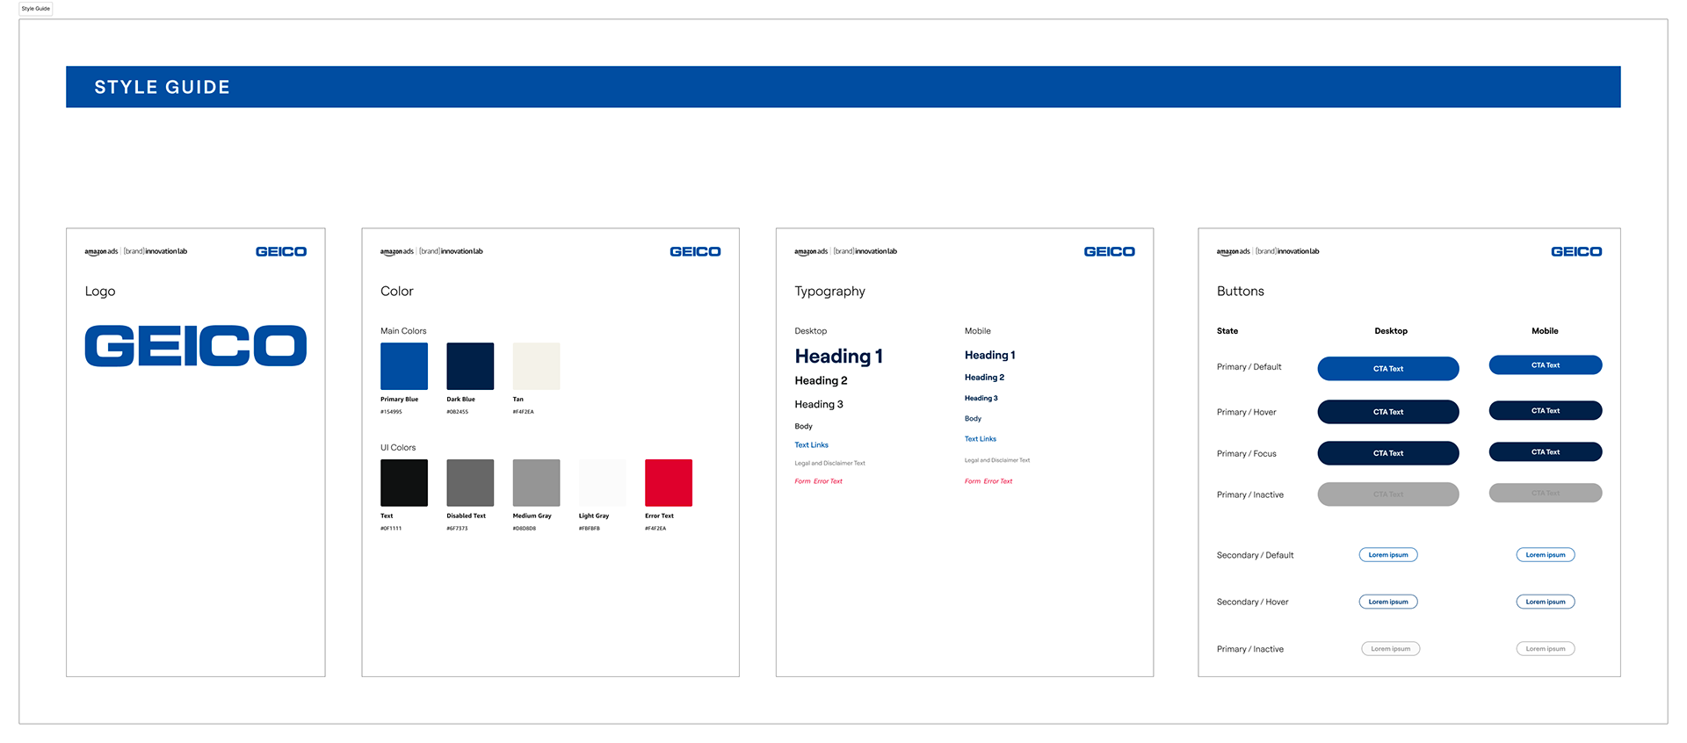Pick the Medium Gray swatch
The width and height of the screenshot is (1687, 743).
(x=536, y=483)
